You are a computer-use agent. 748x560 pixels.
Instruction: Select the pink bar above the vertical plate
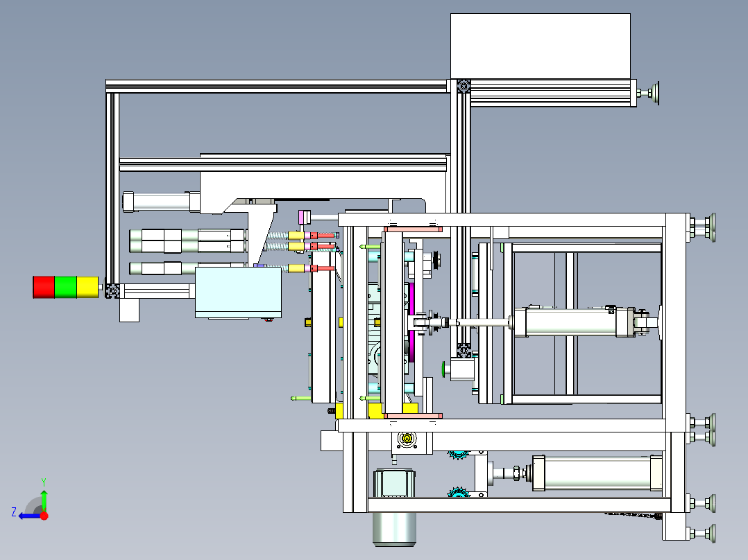413,229
